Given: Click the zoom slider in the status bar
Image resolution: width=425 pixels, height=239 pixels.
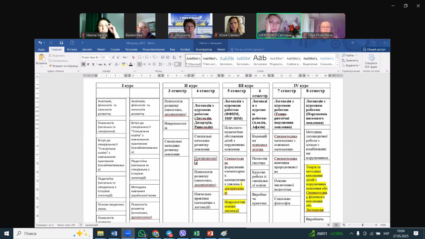Looking at the screenshot, I should coord(363,225).
